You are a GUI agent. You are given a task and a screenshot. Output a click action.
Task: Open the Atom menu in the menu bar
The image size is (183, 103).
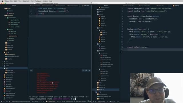(x=7, y=1)
